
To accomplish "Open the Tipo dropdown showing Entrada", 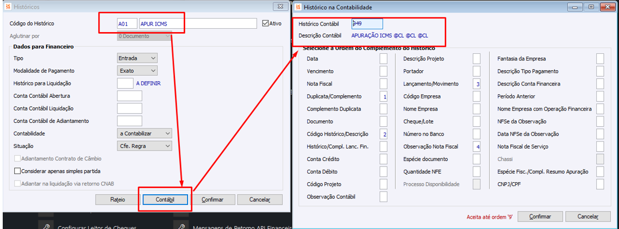I will click(x=137, y=58).
